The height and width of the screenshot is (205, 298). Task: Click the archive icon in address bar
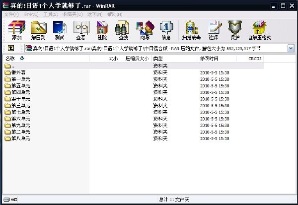coord(28,48)
